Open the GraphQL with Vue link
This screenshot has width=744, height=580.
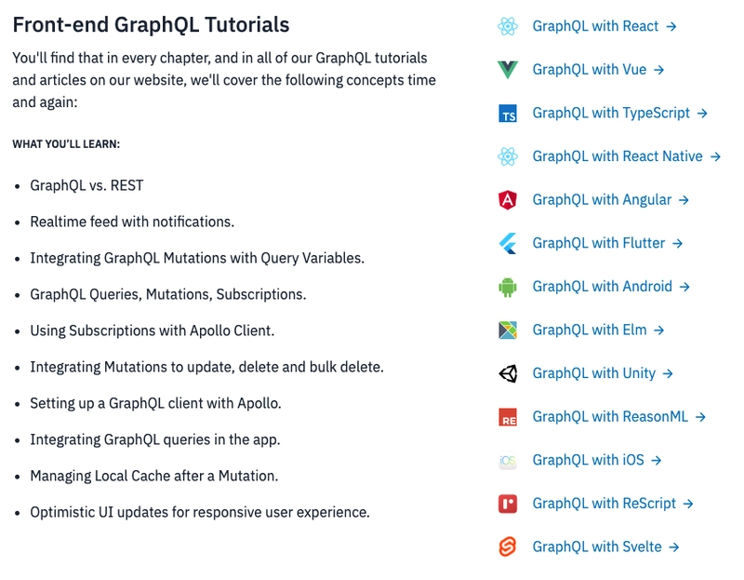pyautogui.click(x=598, y=70)
